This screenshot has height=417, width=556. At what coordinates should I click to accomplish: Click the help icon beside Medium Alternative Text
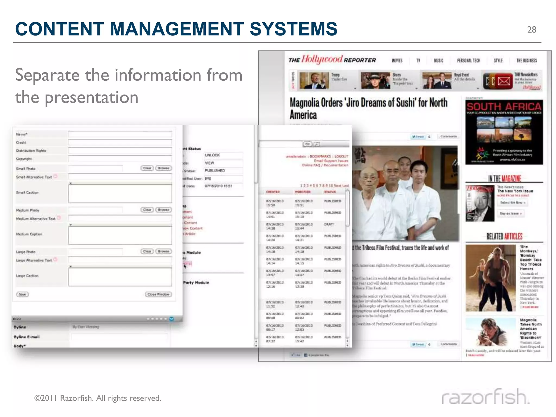[x=59, y=218]
